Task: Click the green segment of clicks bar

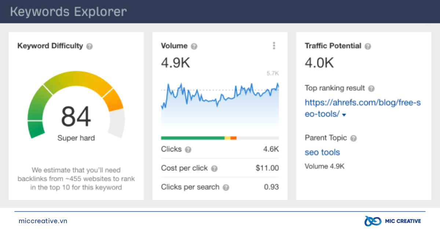Action: click(x=192, y=138)
